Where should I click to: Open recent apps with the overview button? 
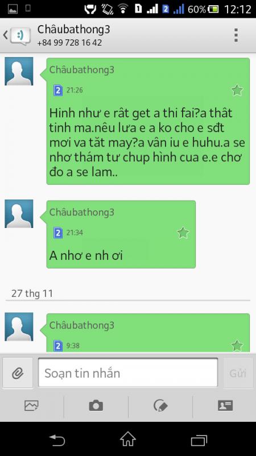pyautogui.click(x=199, y=440)
